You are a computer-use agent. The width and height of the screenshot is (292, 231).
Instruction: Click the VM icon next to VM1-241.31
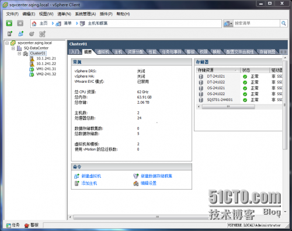point(32,69)
